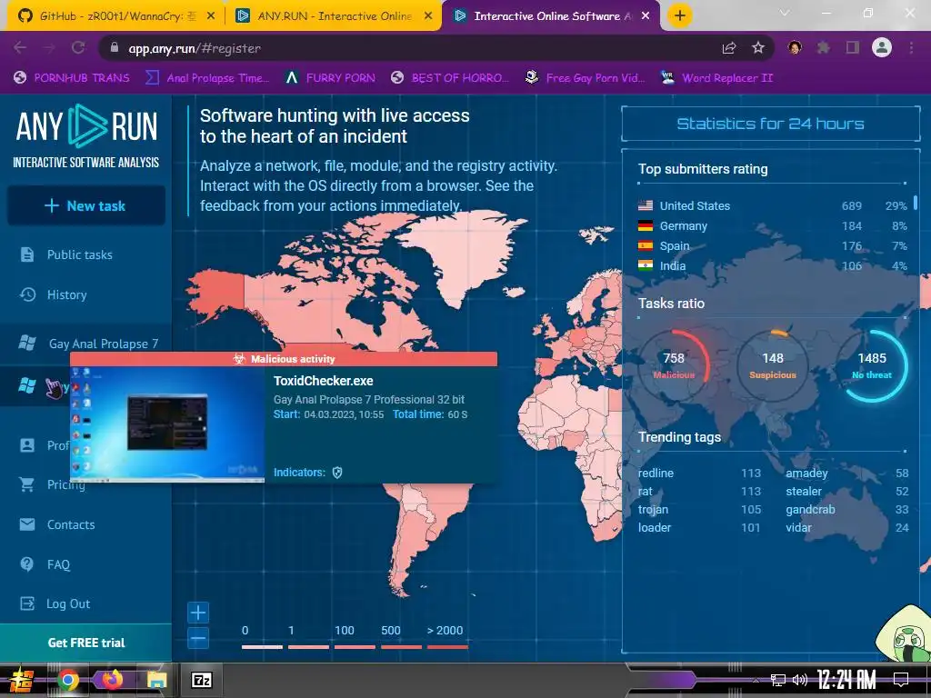
Task: Select the India submitter row
Action: (x=772, y=266)
